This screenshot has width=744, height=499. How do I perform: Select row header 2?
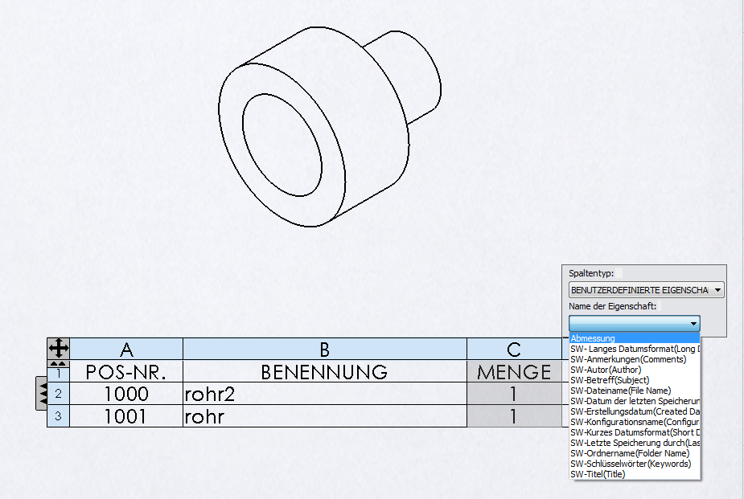59,393
